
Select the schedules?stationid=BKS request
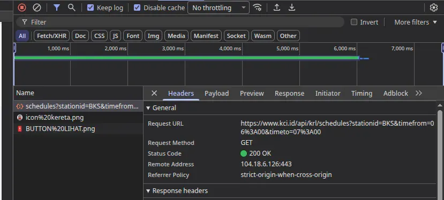click(x=78, y=106)
